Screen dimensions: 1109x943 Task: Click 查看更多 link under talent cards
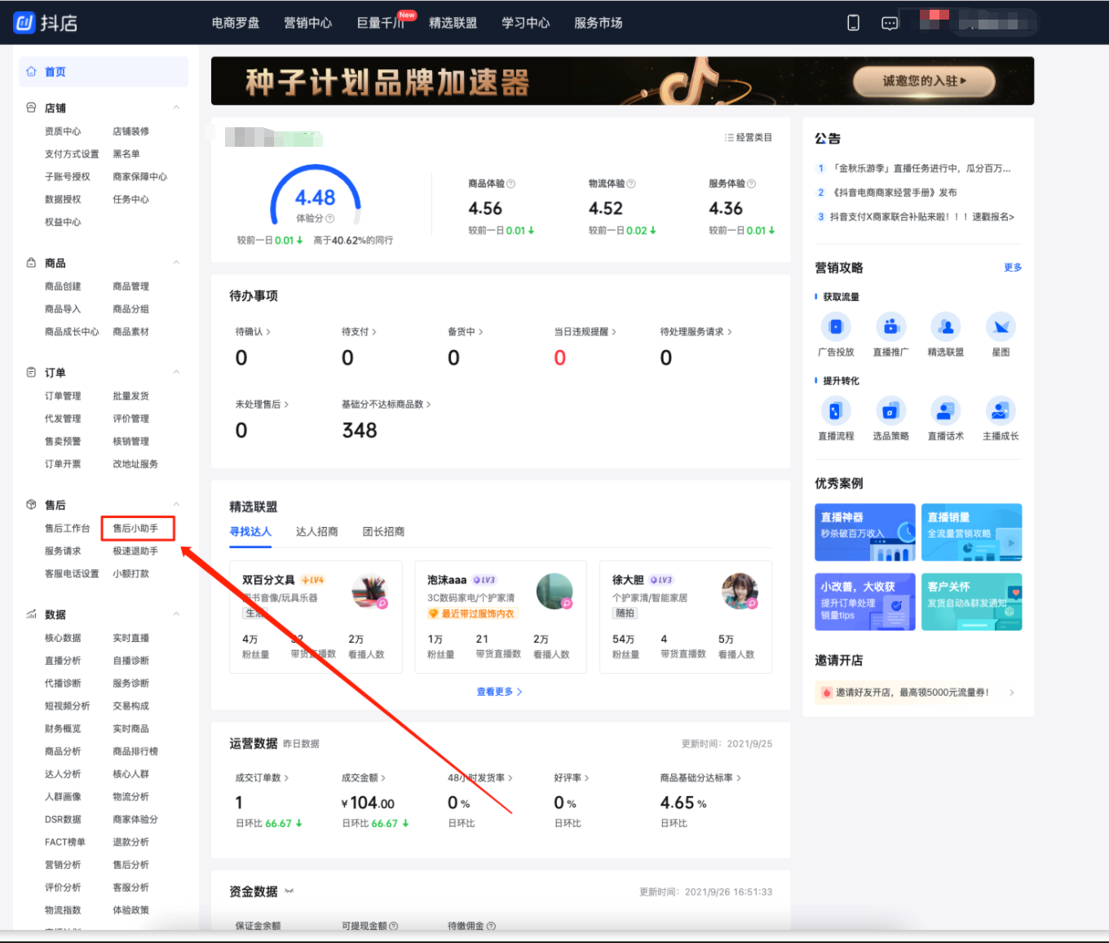pyautogui.click(x=499, y=692)
